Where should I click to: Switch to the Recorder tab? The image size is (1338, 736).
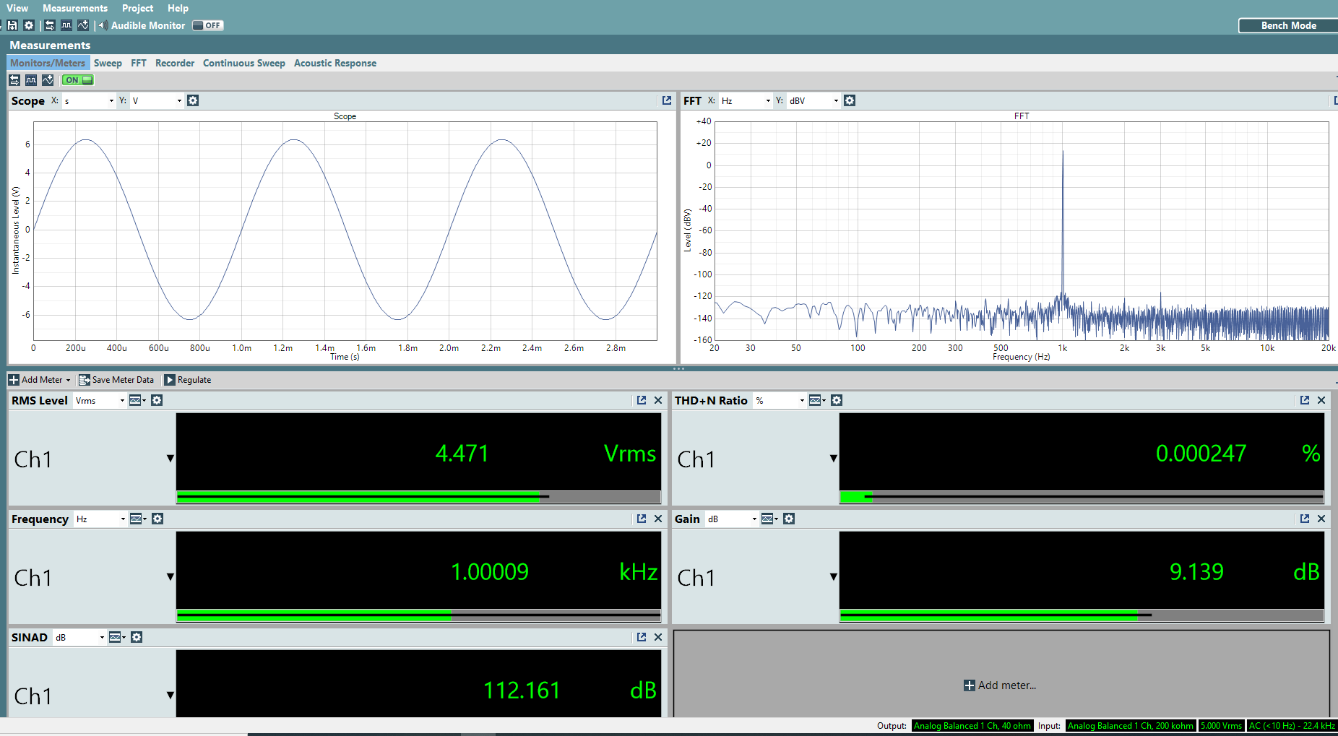coord(175,63)
